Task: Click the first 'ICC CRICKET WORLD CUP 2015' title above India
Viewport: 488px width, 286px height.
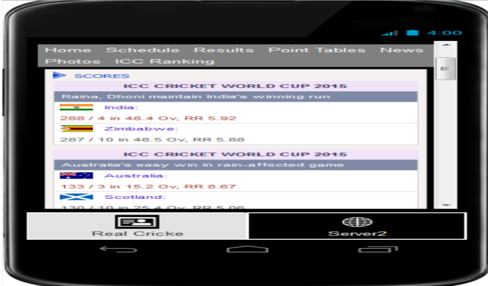Action: click(235, 86)
